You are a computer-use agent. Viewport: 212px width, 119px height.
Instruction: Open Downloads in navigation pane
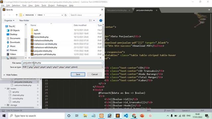pos(15,42)
